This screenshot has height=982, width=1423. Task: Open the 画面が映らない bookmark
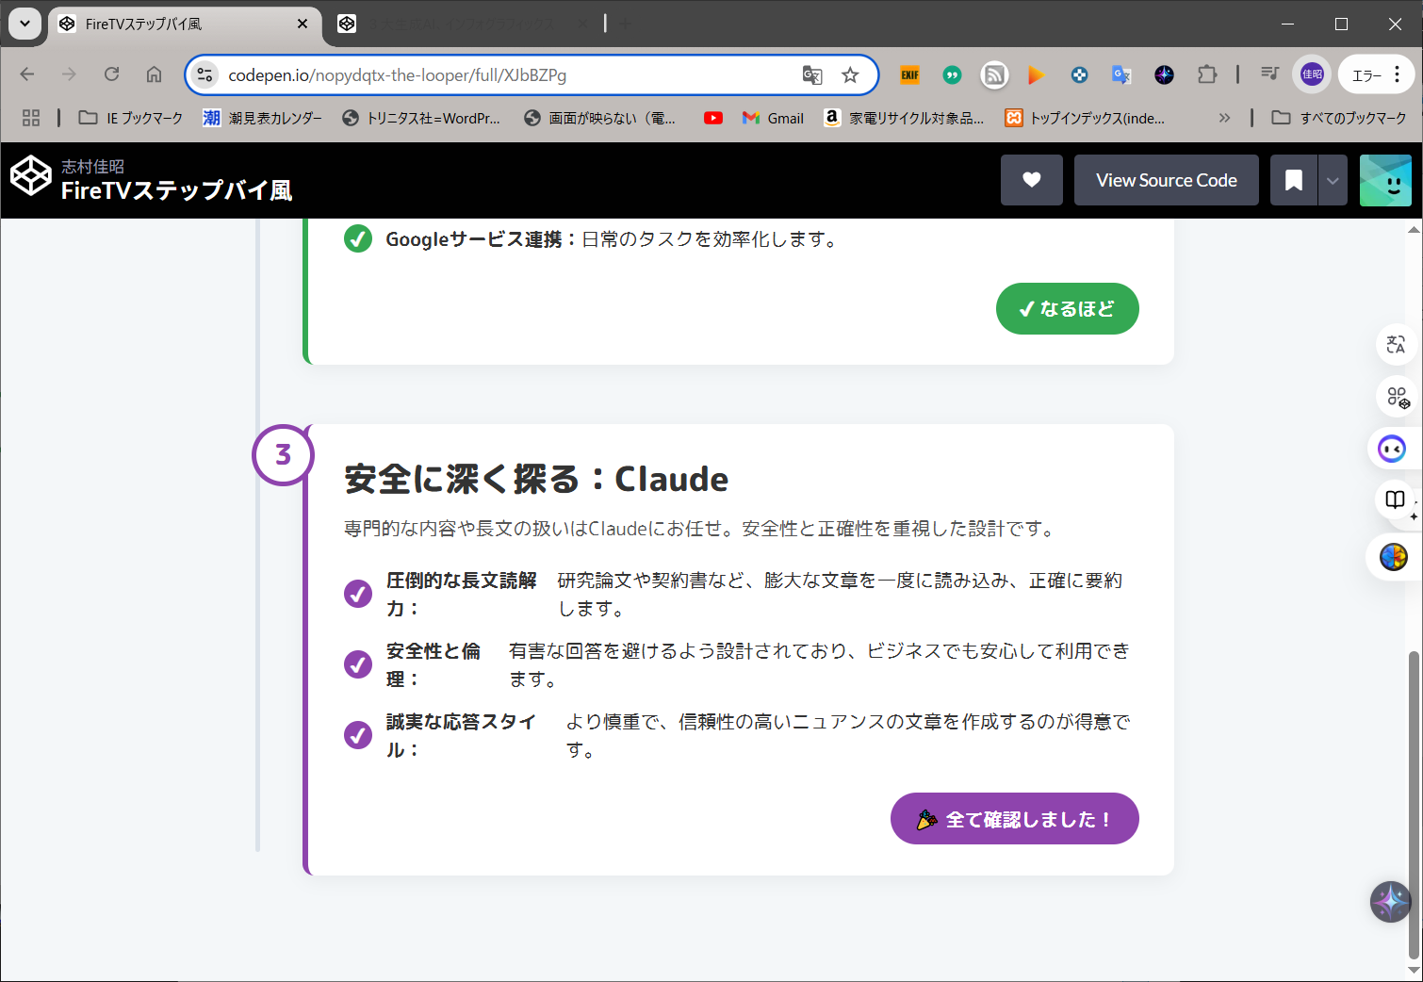click(600, 118)
